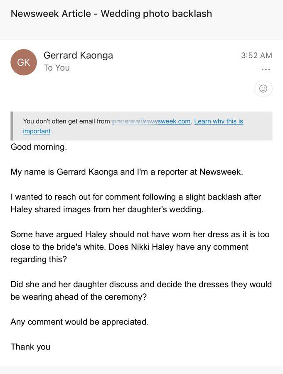Image resolution: width=283 pixels, height=374 pixels.
Task: Open the 'Learn why this is' link
Action: (x=219, y=121)
